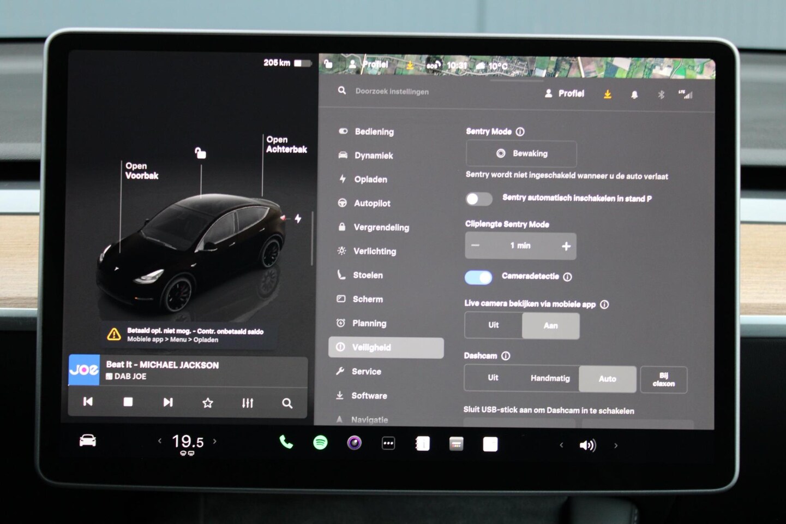Open the phone app icon
The width and height of the screenshot is (786, 524).
(286, 443)
